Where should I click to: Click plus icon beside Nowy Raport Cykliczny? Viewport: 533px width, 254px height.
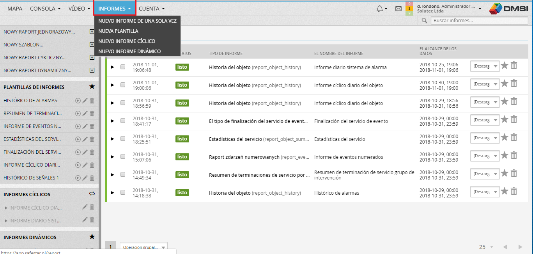(x=92, y=58)
